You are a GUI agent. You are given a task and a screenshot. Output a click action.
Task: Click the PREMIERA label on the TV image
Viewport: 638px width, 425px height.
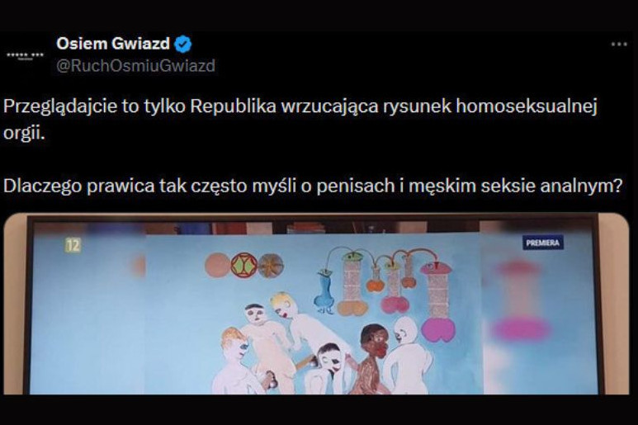[x=543, y=243]
